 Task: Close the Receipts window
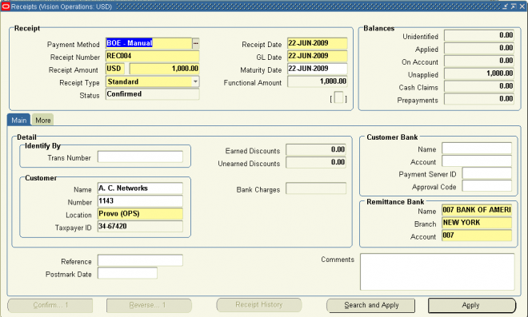(522, 6)
